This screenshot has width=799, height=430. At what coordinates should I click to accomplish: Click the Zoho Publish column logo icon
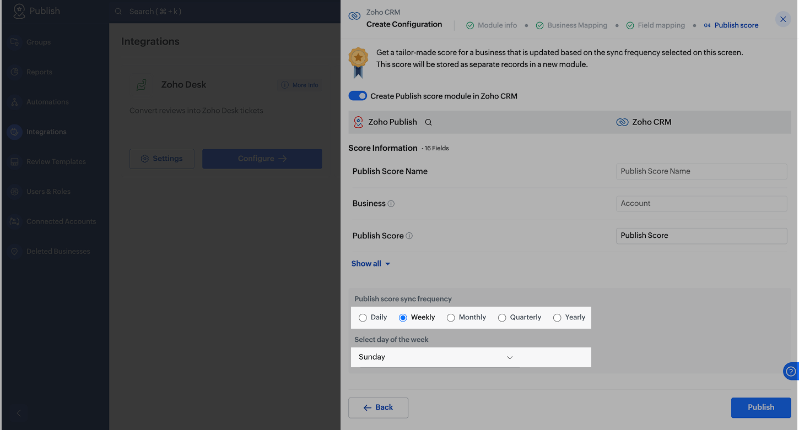358,122
